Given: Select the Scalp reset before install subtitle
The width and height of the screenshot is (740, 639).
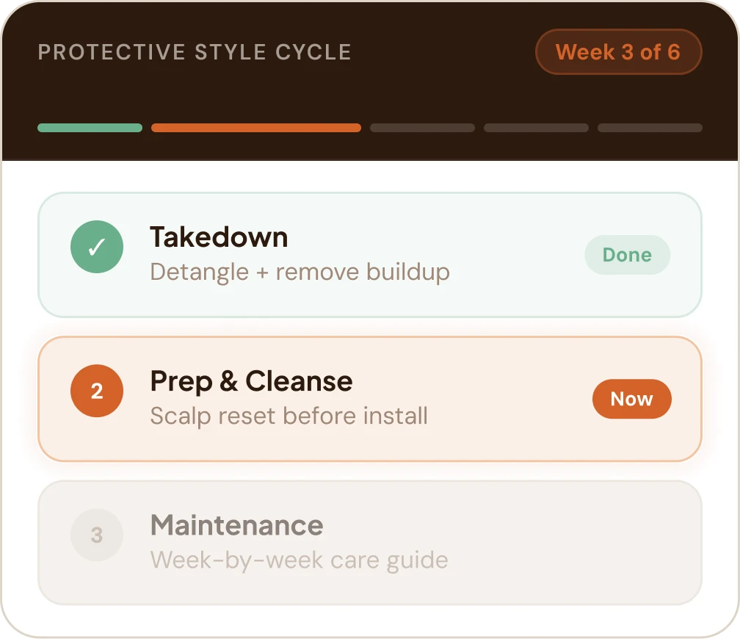Looking at the screenshot, I should tap(289, 416).
